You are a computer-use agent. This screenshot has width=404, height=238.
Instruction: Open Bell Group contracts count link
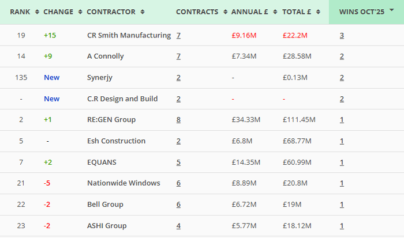(x=179, y=205)
